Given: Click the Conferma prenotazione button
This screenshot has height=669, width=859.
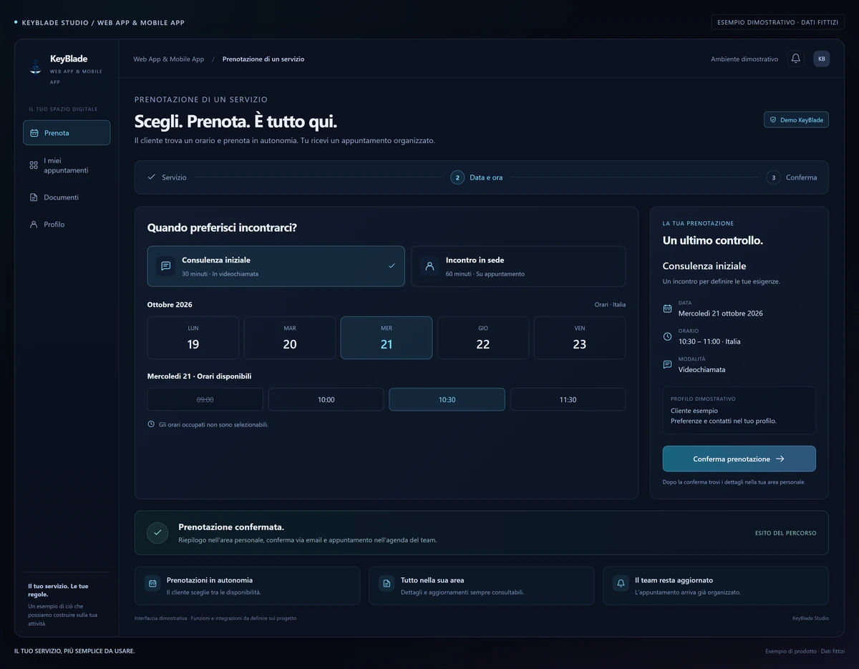Looking at the screenshot, I should coord(739,459).
